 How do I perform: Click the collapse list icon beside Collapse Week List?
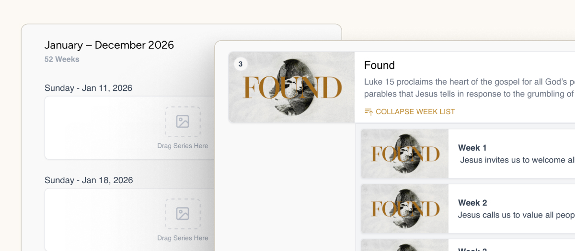(x=368, y=111)
